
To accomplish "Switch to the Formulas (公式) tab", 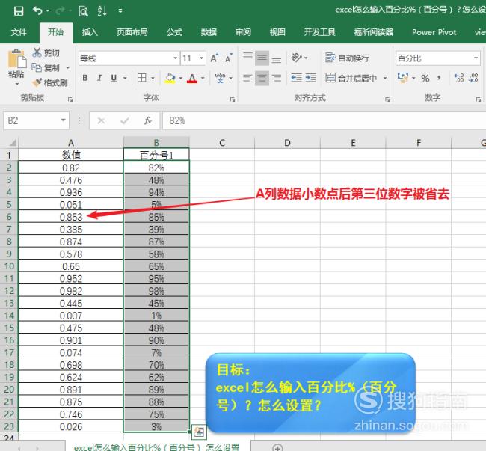I will (174, 32).
